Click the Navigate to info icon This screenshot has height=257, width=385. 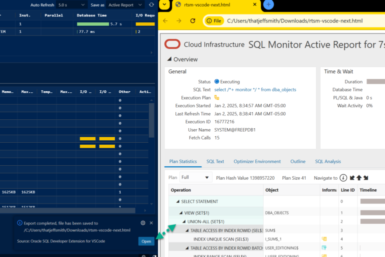[x=343, y=178]
